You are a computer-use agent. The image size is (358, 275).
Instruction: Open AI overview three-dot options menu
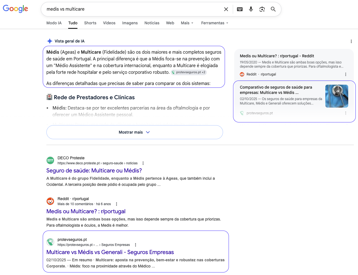[x=351, y=41]
